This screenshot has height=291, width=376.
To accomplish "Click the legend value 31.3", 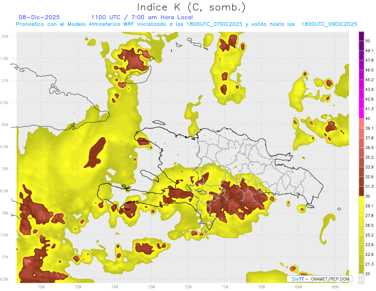I will pyautogui.click(x=369, y=186).
